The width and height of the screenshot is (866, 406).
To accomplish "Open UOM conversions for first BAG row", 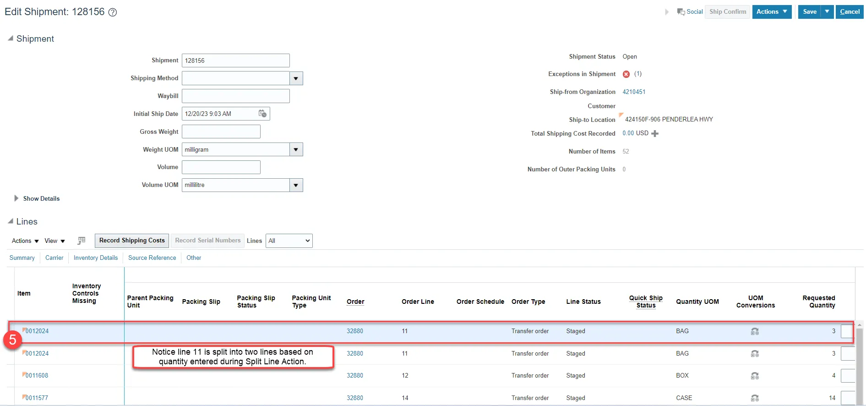I will tap(755, 331).
